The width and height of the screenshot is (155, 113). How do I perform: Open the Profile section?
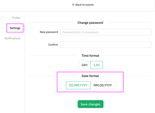pyautogui.click(x=16, y=18)
